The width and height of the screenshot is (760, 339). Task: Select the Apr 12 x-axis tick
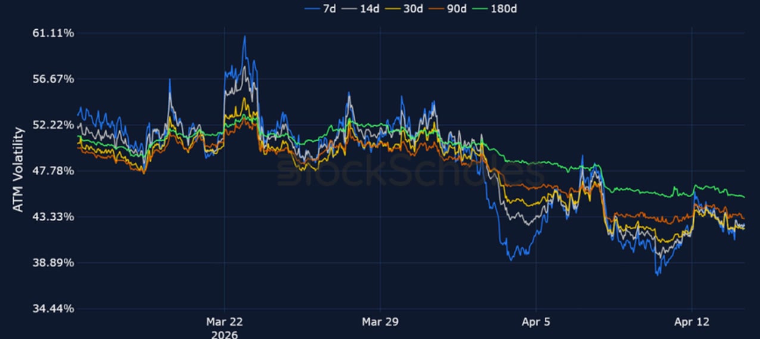[691, 322]
